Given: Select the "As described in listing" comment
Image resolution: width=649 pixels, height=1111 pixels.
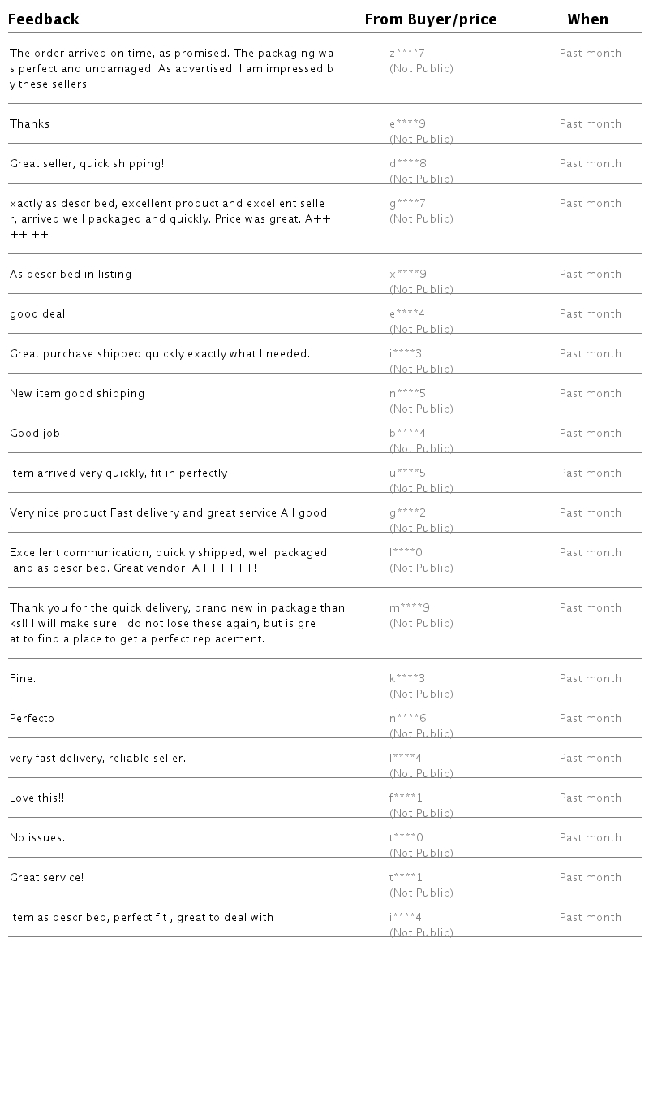Looking at the screenshot, I should tap(71, 275).
